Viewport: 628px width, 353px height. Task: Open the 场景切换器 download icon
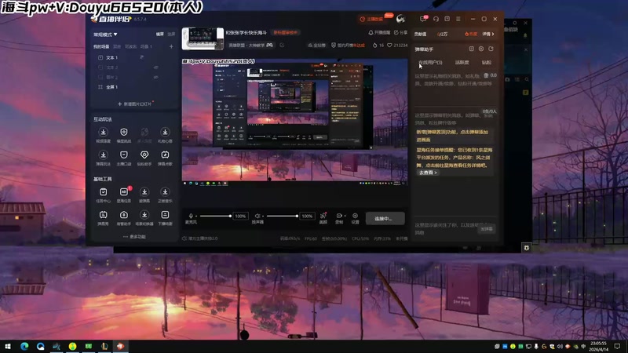(144, 215)
